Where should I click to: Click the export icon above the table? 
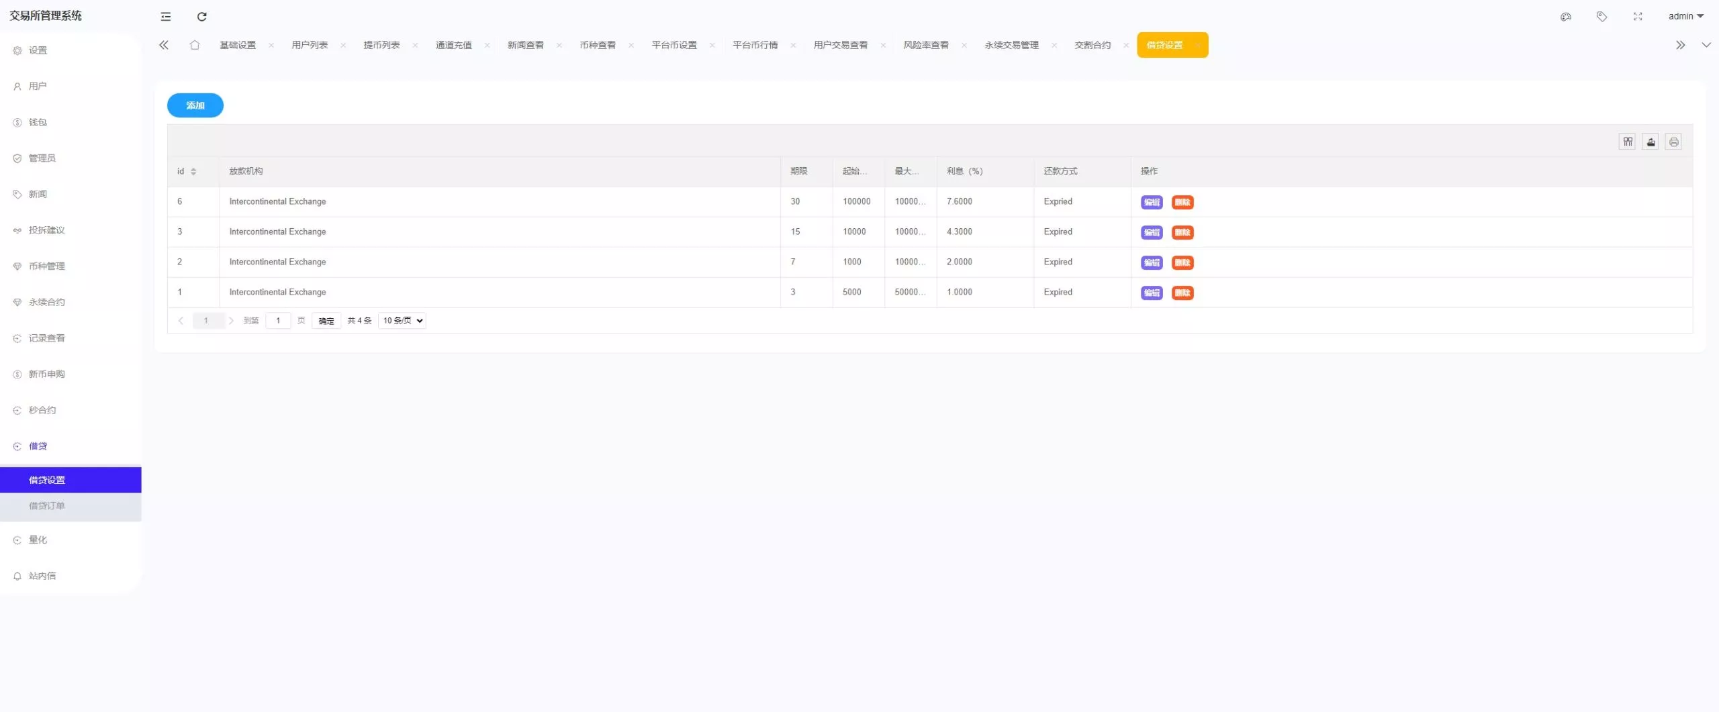coord(1651,142)
